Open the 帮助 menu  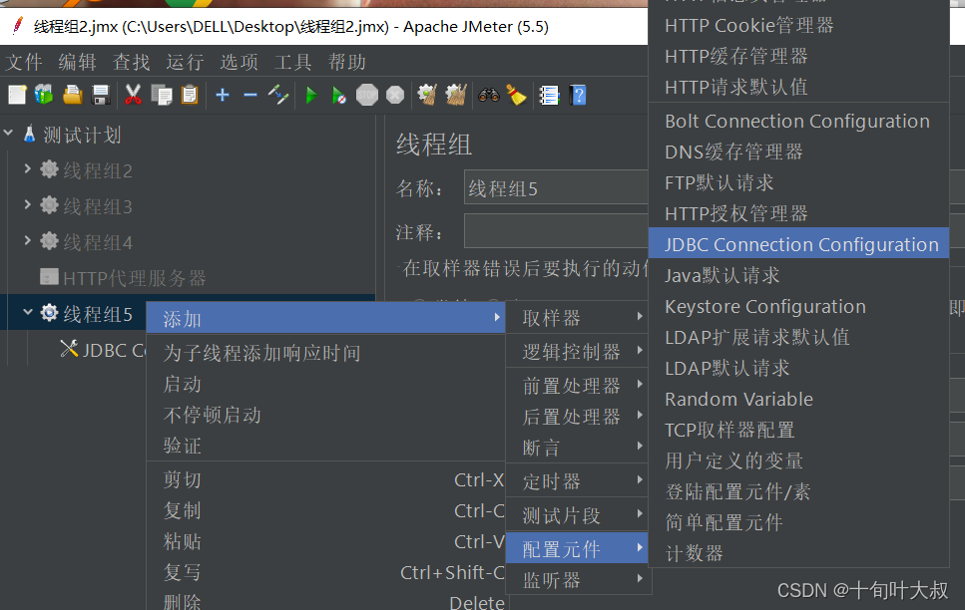[x=346, y=62]
